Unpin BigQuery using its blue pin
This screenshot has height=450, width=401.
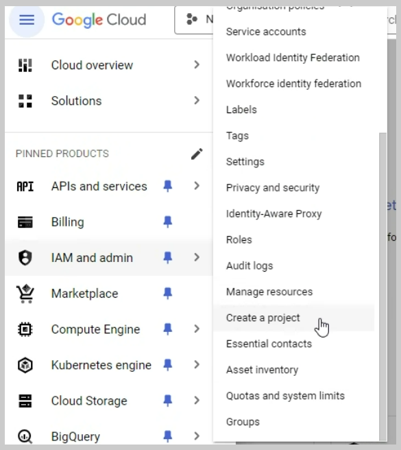tap(168, 436)
